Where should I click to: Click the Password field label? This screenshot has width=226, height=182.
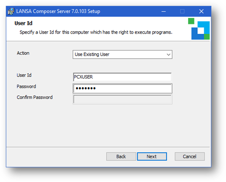coord(26,86)
